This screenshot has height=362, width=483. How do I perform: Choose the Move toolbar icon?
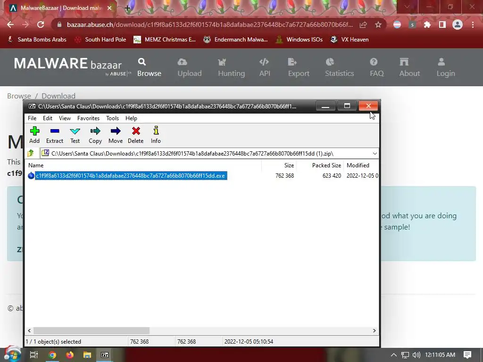pos(116,135)
